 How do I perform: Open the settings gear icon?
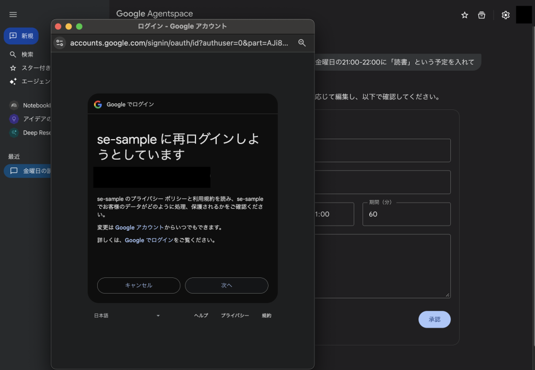[x=505, y=15]
